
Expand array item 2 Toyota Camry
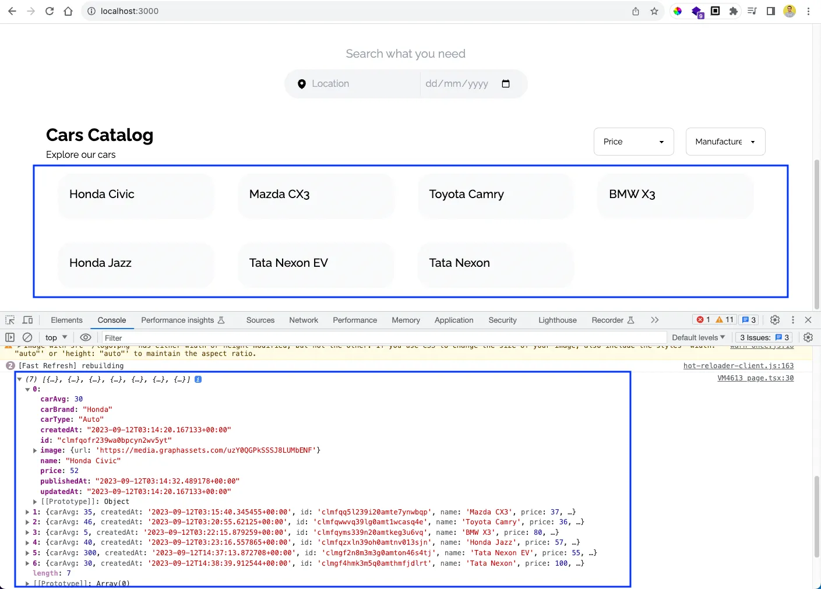[27, 522]
